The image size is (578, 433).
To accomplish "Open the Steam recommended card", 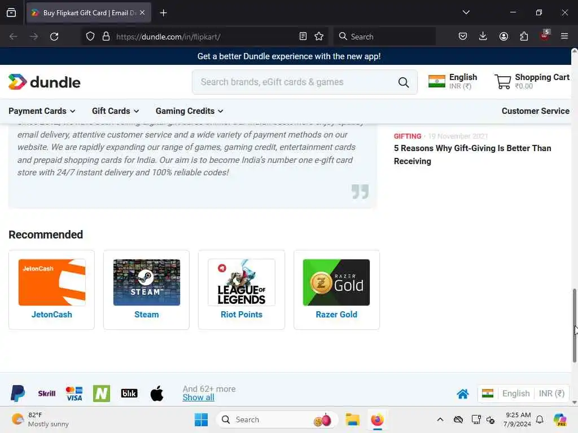I will pos(146,290).
